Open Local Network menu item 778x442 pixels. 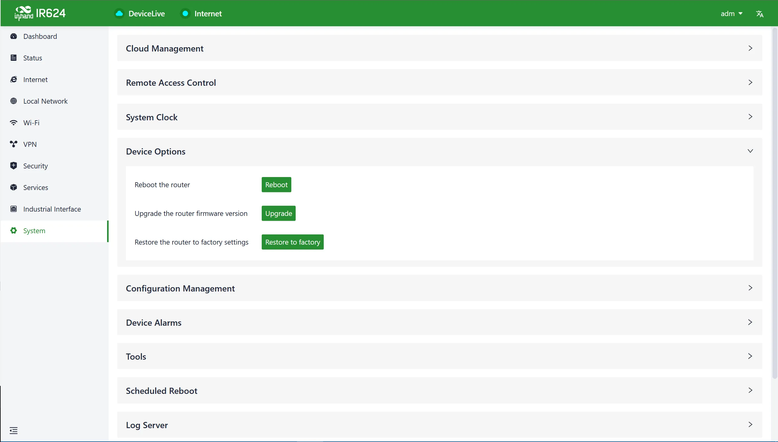tap(54, 101)
